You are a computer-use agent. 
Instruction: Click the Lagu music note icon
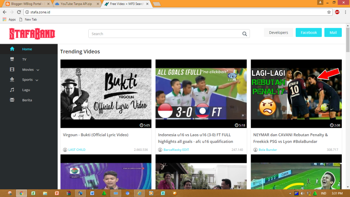point(12,90)
